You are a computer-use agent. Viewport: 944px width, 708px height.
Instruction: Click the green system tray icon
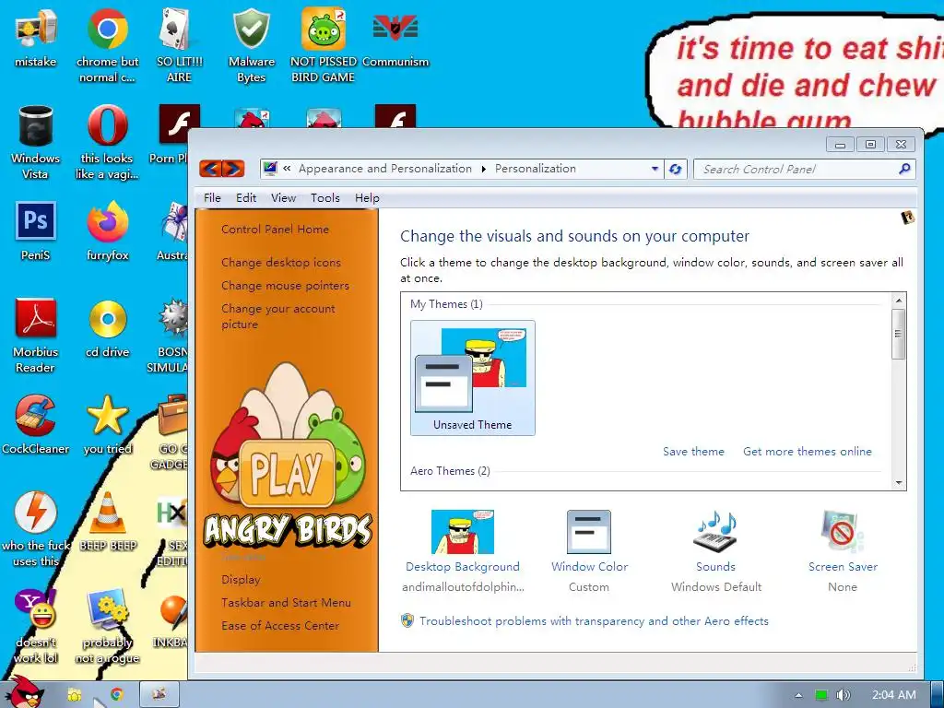(x=820, y=695)
